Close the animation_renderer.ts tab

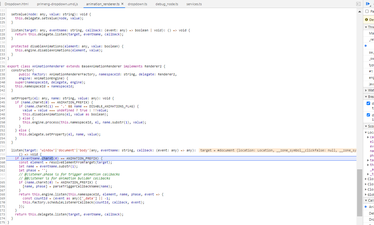pos(122,5)
